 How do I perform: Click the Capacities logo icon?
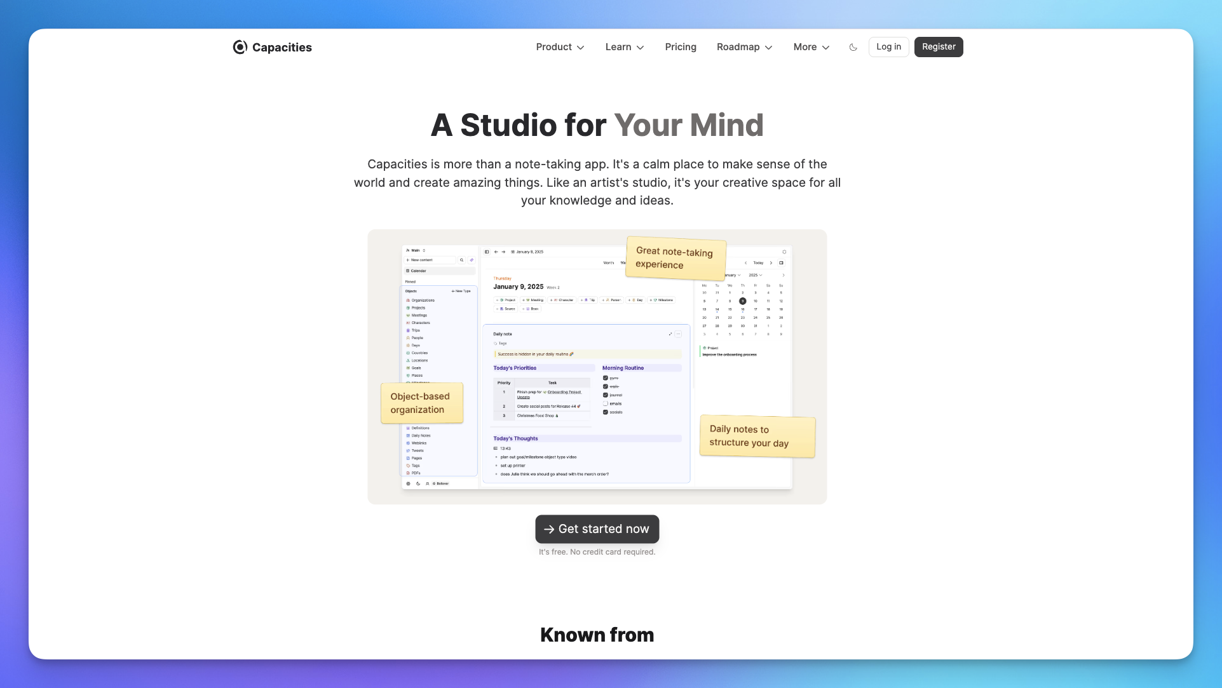pyautogui.click(x=240, y=47)
